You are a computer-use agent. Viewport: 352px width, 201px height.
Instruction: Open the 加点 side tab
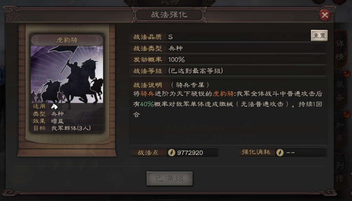click(340, 131)
